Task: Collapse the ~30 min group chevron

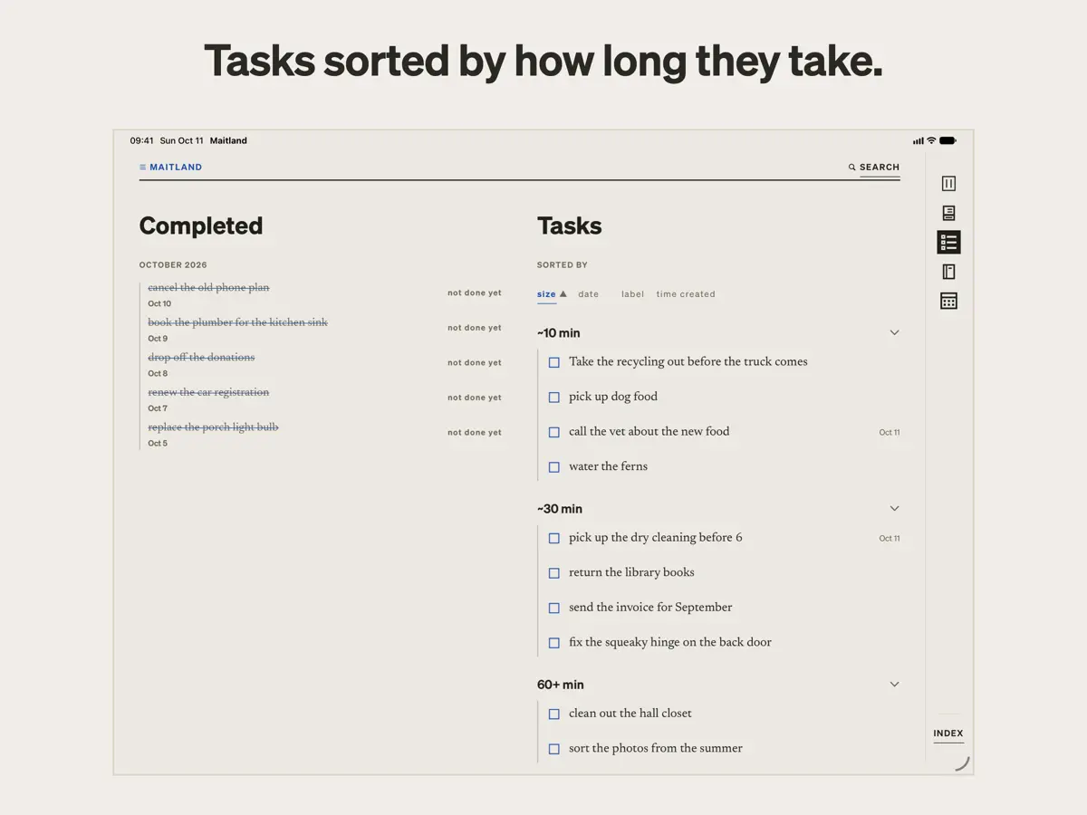Action: click(894, 508)
